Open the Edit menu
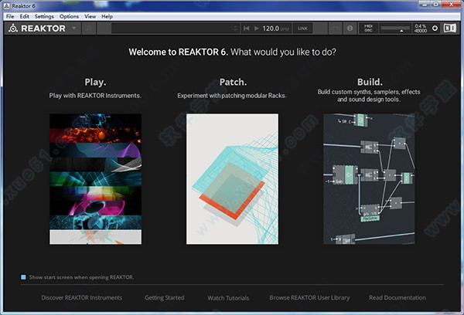 24,16
